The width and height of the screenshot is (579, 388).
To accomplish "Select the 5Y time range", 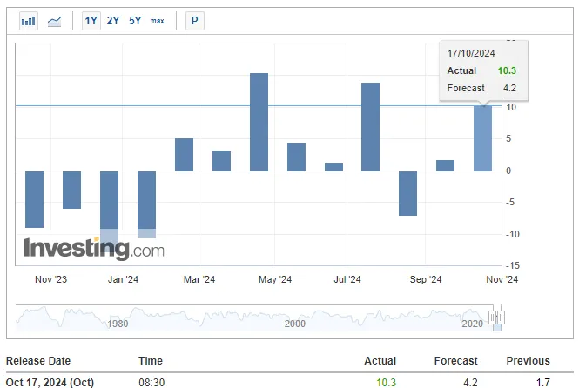I will coord(135,20).
